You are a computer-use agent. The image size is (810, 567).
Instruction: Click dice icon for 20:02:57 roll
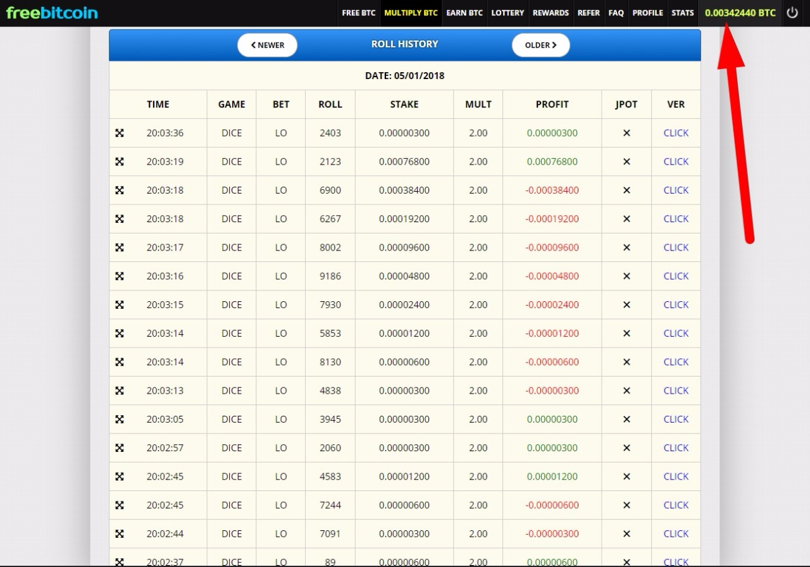point(120,448)
